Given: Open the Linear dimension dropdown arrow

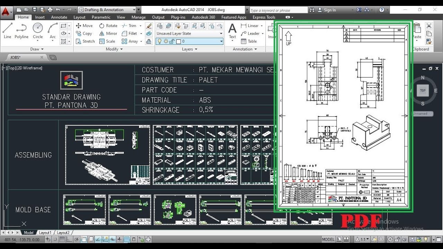Looking at the screenshot, I should coord(262,26).
